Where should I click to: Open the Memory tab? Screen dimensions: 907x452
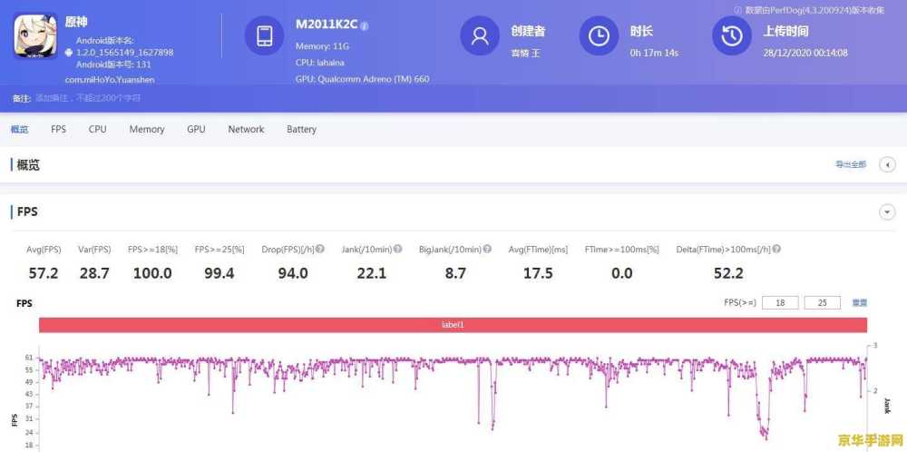point(147,129)
